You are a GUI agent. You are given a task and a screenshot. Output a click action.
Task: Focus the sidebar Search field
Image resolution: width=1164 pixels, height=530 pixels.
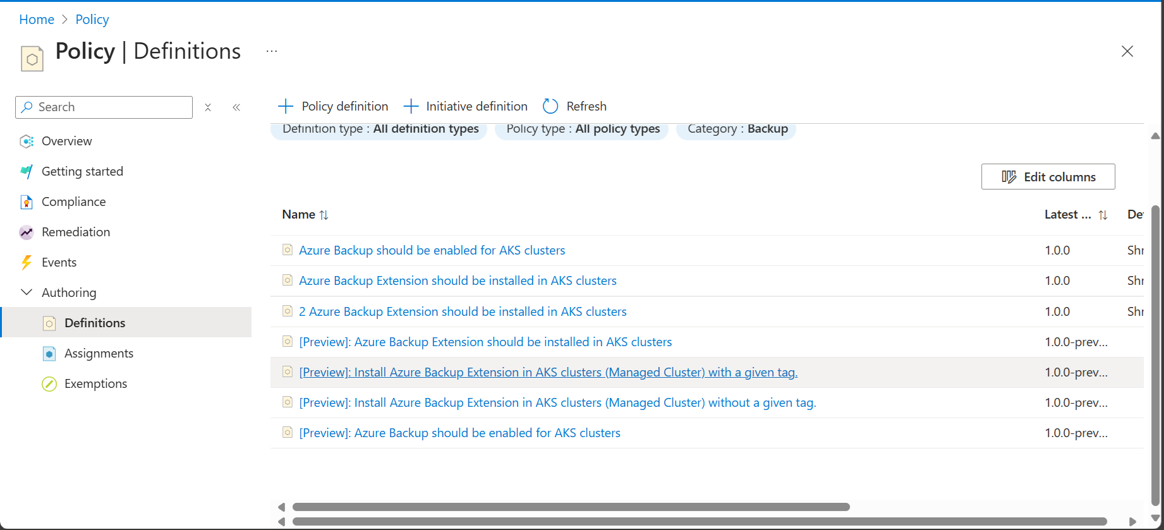(x=104, y=107)
